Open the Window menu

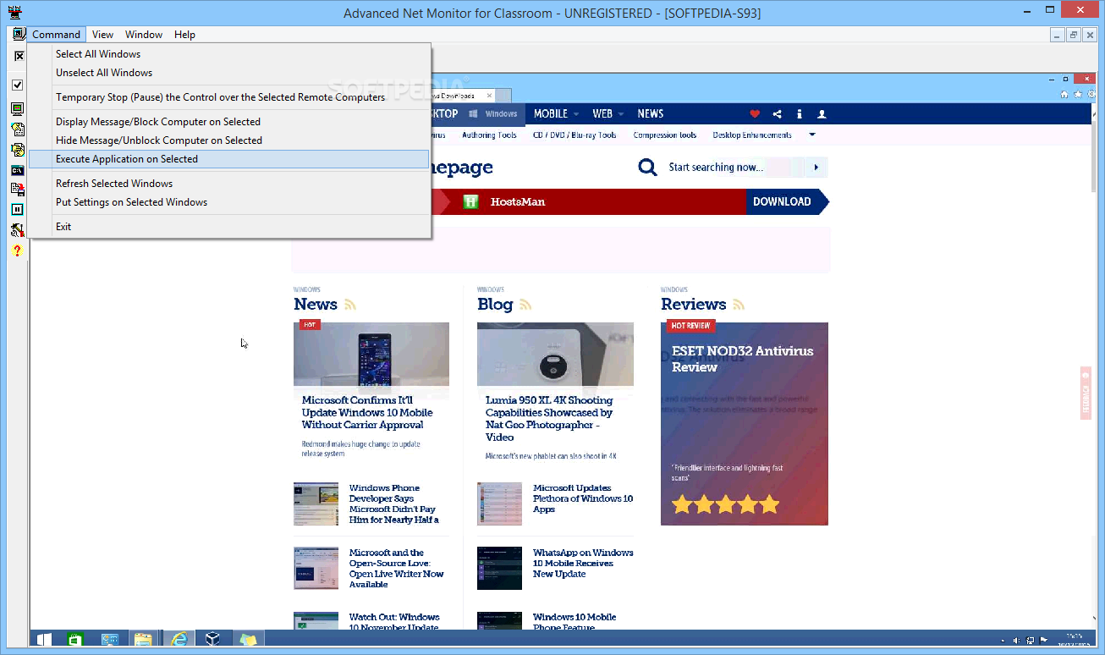coord(144,35)
